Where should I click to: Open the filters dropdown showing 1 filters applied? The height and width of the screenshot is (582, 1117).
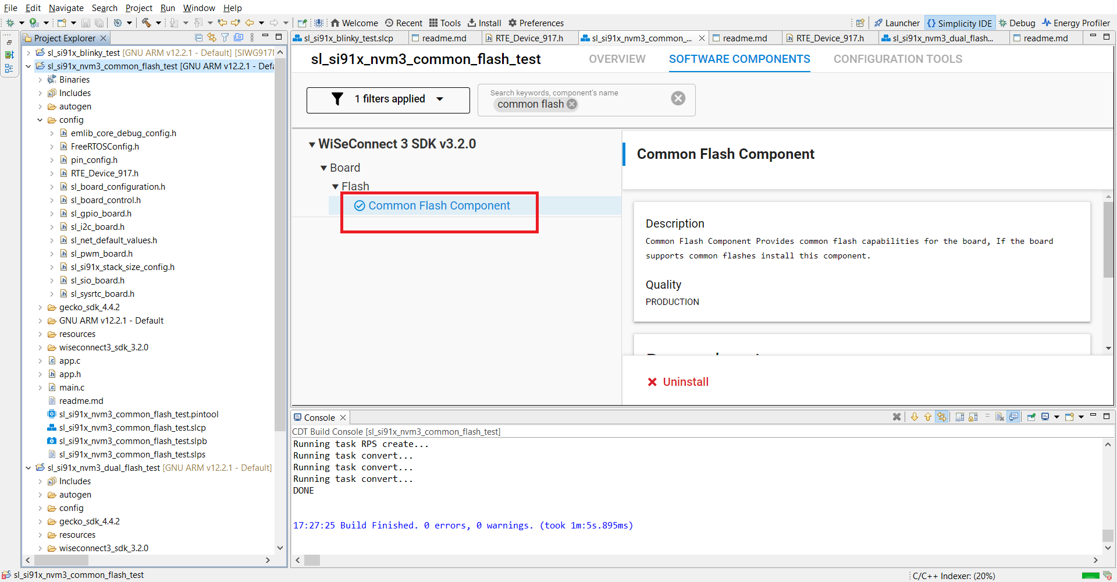click(x=387, y=100)
